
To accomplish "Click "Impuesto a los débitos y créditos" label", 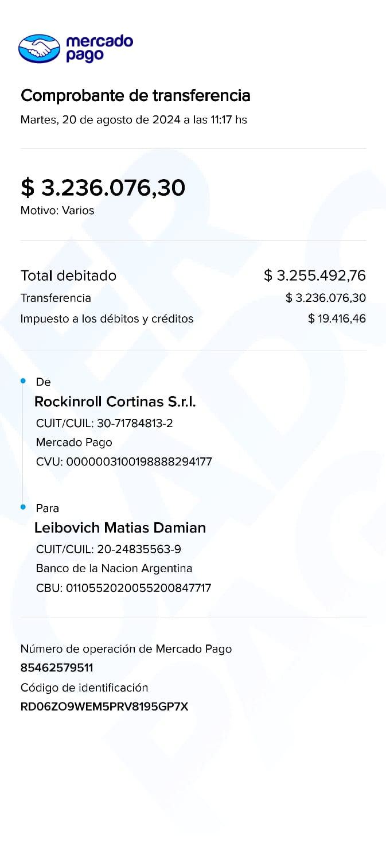I will [107, 319].
